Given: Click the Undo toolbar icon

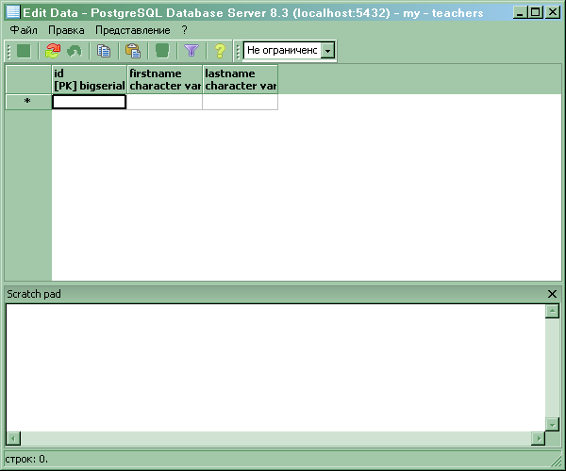Looking at the screenshot, I should [x=75, y=51].
